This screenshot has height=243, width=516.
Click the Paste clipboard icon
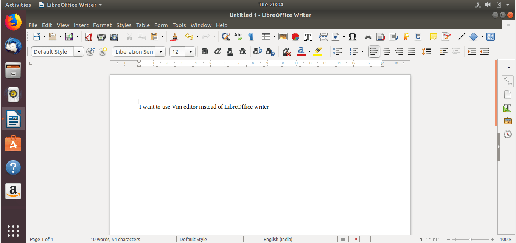(x=154, y=37)
